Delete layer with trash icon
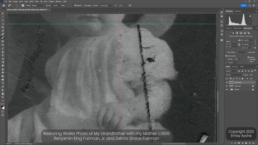Screen dimensions: 258x145 254,143
